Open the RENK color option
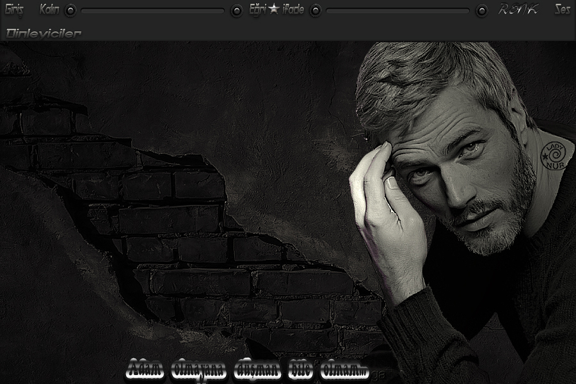The height and width of the screenshot is (384, 576). click(x=518, y=10)
